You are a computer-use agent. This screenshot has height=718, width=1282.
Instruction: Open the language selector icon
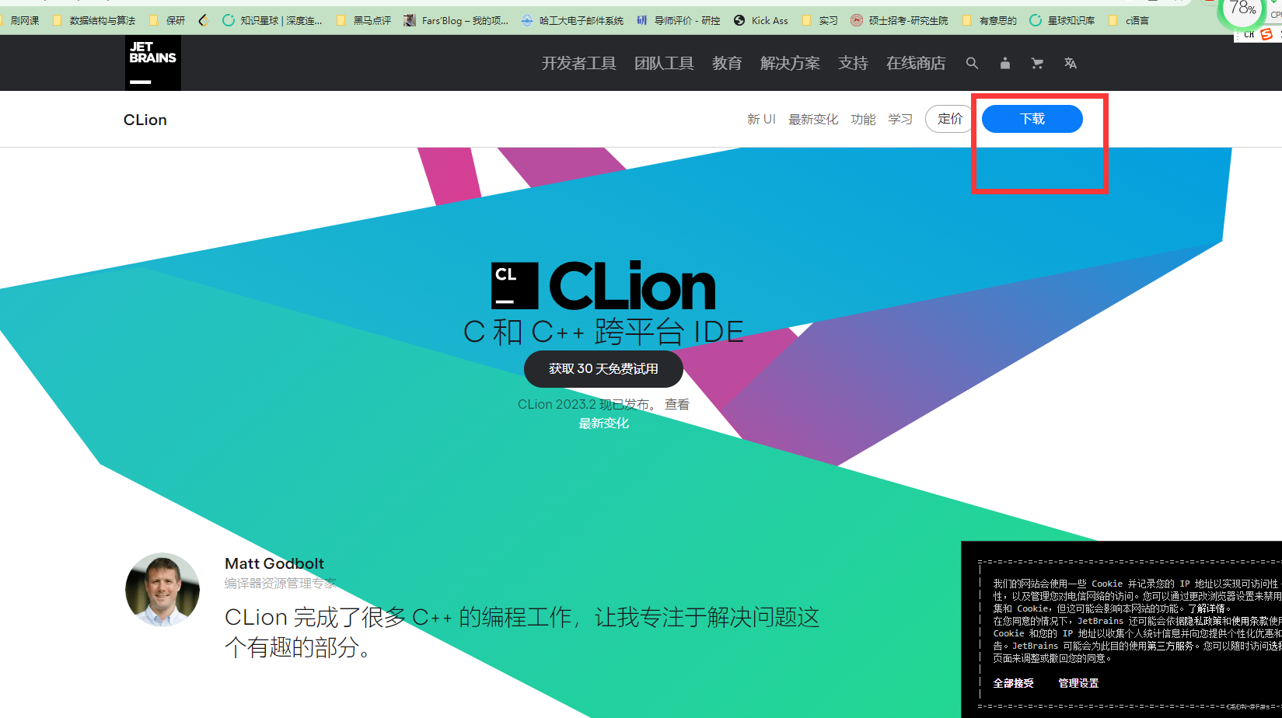click(1071, 64)
